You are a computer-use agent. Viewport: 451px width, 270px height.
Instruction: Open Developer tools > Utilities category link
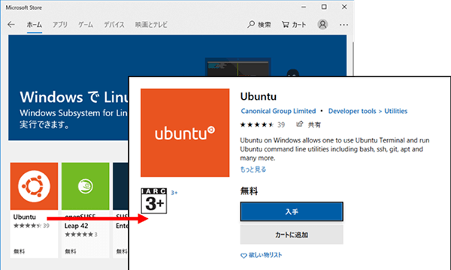[x=368, y=111]
